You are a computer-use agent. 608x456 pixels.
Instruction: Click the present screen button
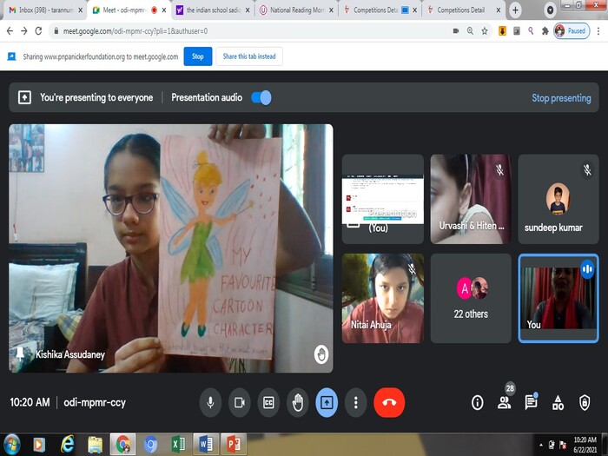pos(327,402)
